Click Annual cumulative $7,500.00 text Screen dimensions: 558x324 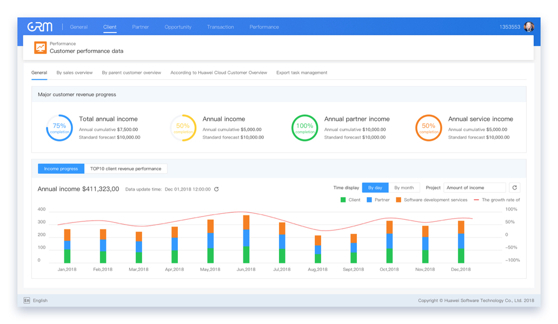pos(108,129)
